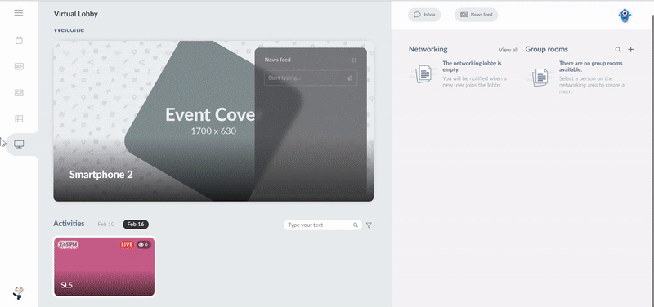The width and height of the screenshot is (654, 307).
Task: Open the table grid icon in the sidebar
Action: pyautogui.click(x=19, y=118)
